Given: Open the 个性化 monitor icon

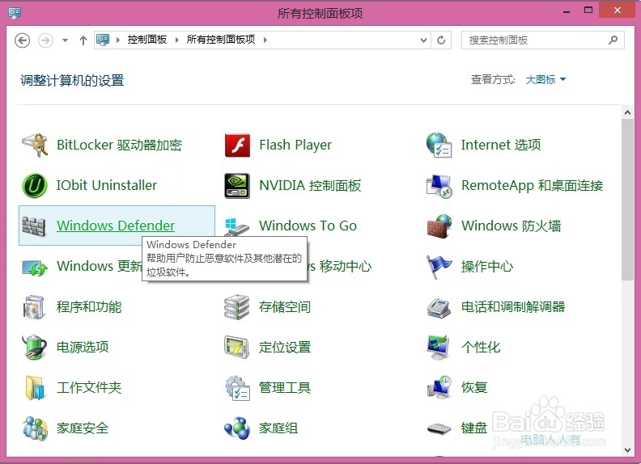Looking at the screenshot, I should pyautogui.click(x=439, y=347).
